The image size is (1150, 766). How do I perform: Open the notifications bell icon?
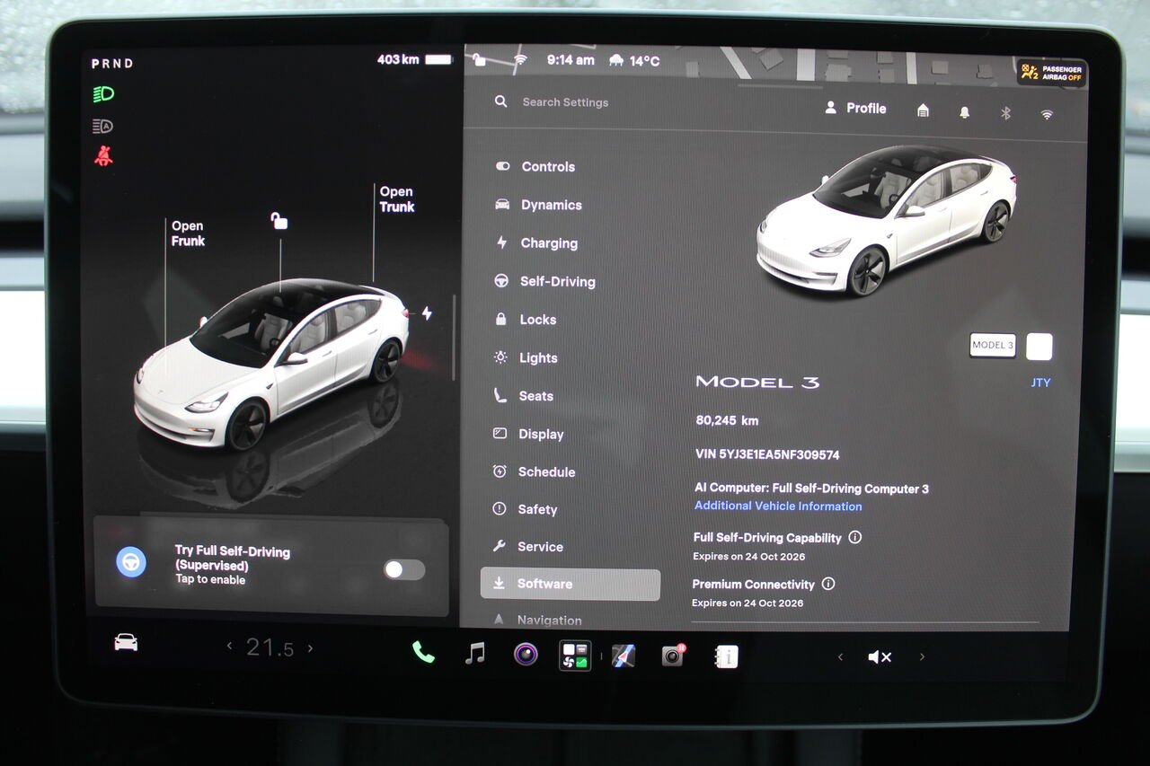[965, 112]
